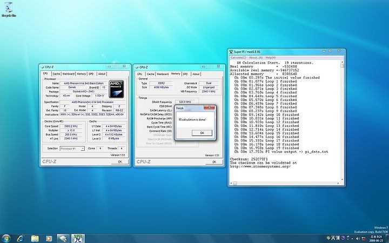Click the AMD Phenom II logo image
Viewport: 389px width, 243px height.
pos(117,89)
